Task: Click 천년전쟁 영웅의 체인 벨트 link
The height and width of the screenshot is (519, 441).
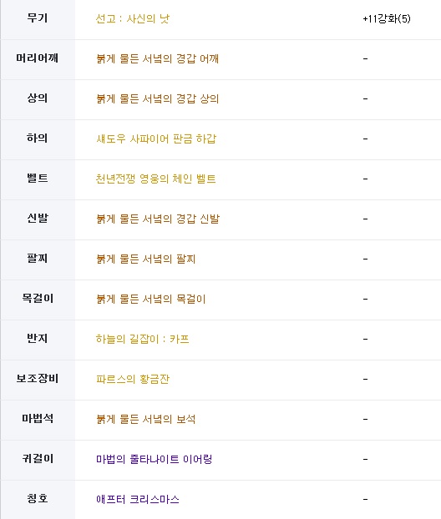Action: [155, 179]
